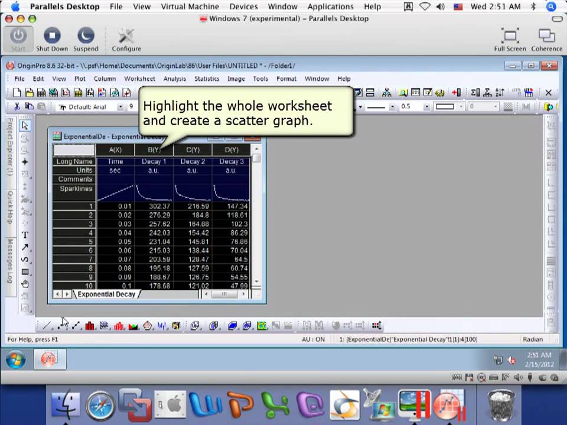The width and height of the screenshot is (567, 425).
Task: Open the File menu in OriginPro
Action: click(x=19, y=79)
